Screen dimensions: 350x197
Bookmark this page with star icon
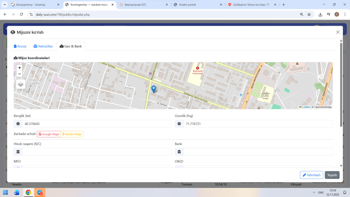click(309, 15)
